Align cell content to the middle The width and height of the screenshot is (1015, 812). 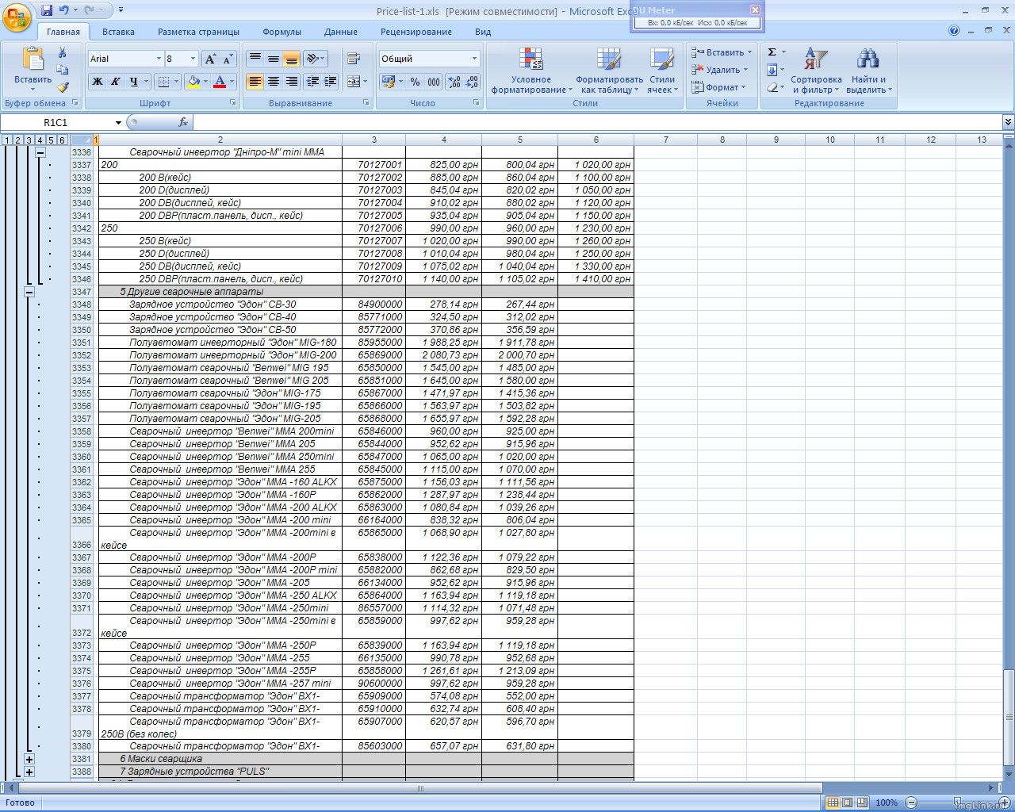pyautogui.click(x=274, y=59)
